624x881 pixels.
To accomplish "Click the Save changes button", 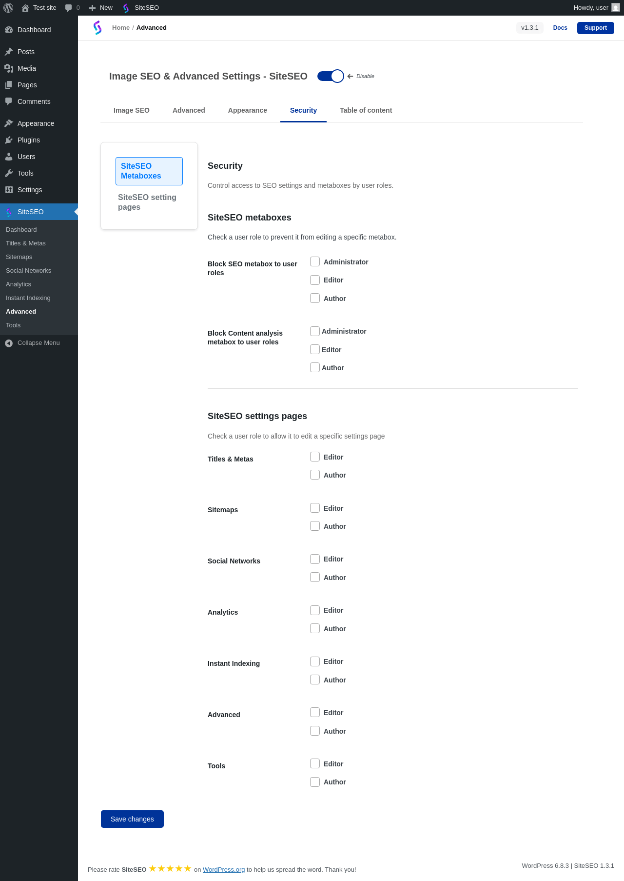I will point(132,819).
